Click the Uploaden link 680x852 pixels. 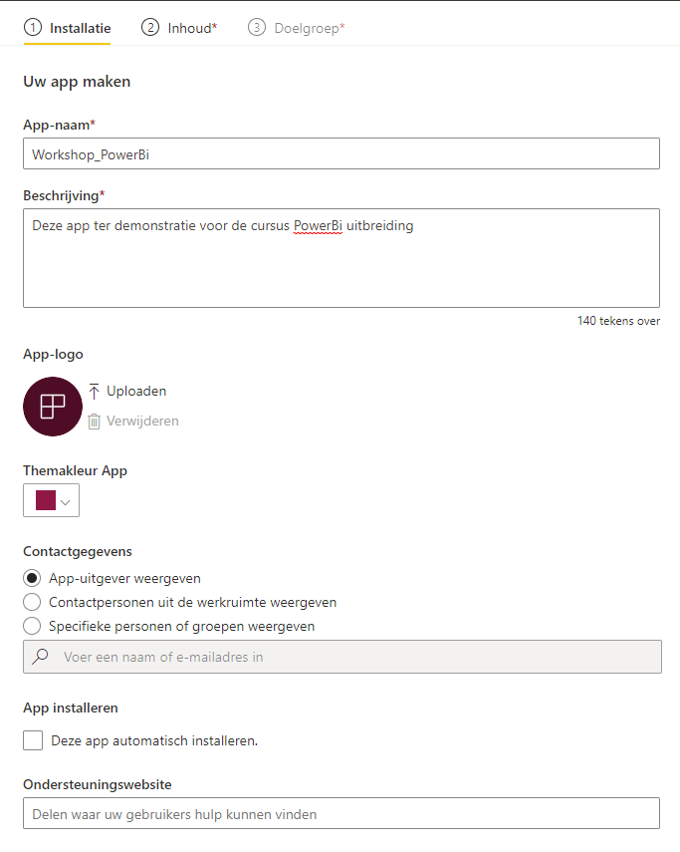pos(136,392)
